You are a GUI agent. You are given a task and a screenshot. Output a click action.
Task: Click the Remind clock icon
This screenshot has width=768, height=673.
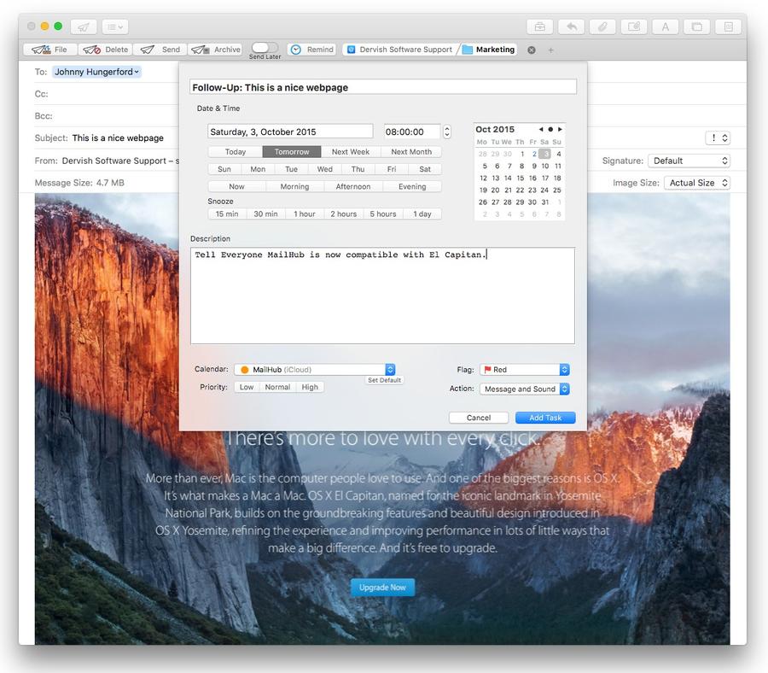[296, 50]
